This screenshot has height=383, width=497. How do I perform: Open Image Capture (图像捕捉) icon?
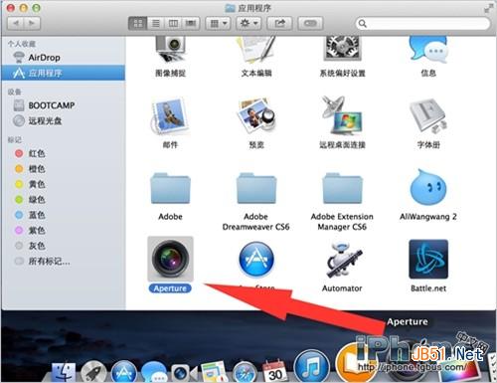pos(170,49)
